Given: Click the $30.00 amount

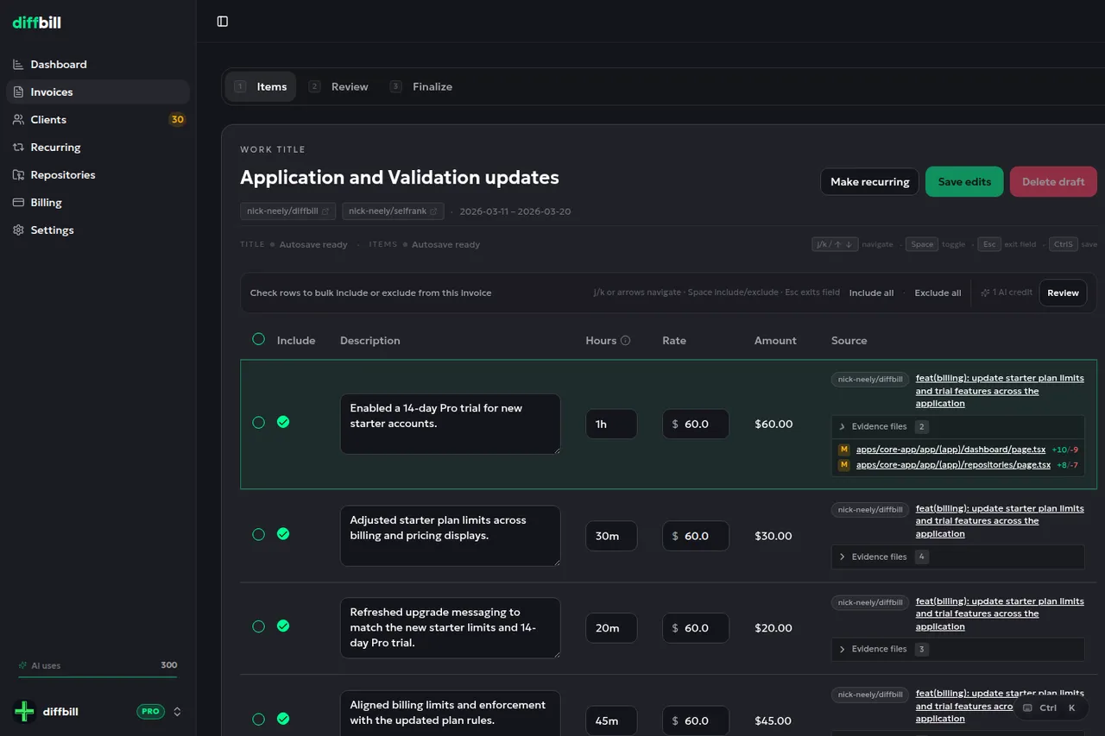Looking at the screenshot, I should pos(773,536).
